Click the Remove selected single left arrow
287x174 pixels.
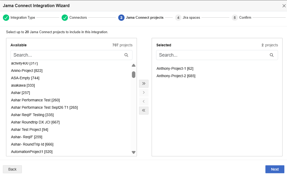[144, 101]
